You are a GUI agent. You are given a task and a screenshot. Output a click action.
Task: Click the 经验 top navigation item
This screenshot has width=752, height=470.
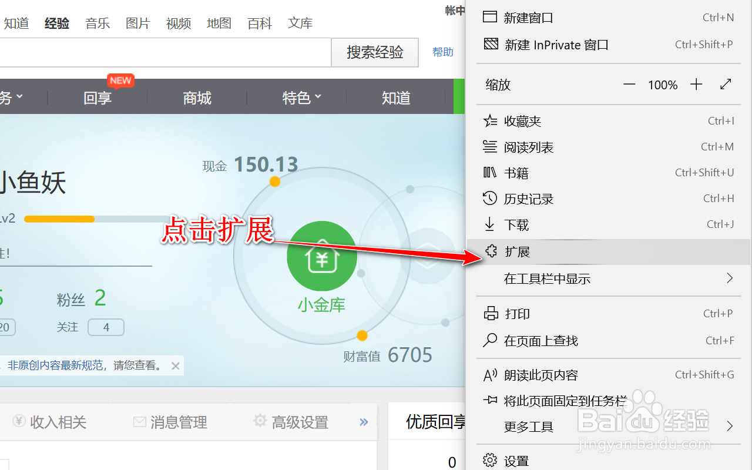[57, 23]
